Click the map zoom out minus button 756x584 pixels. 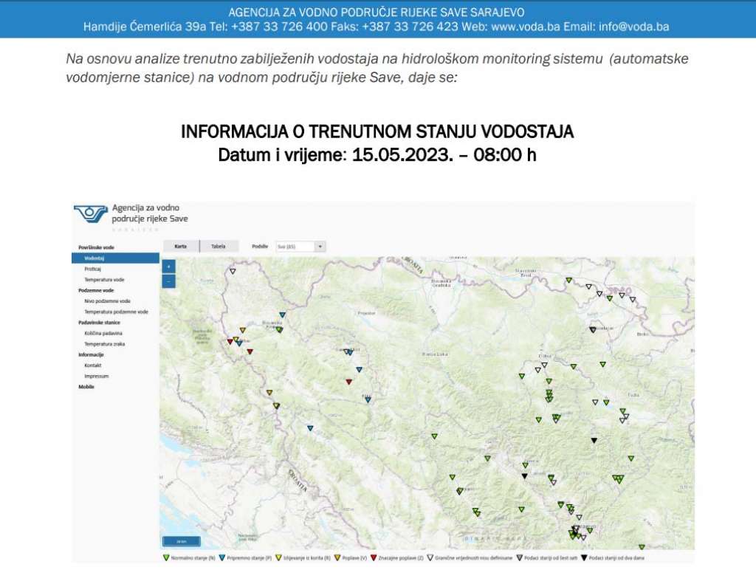168,281
